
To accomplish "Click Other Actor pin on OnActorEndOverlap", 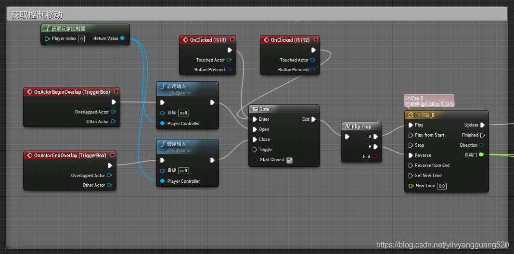I will (109, 185).
